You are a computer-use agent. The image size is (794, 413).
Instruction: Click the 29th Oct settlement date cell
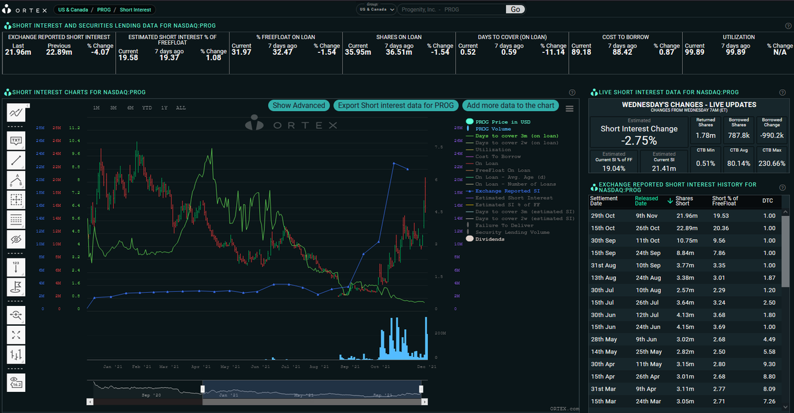pos(603,215)
